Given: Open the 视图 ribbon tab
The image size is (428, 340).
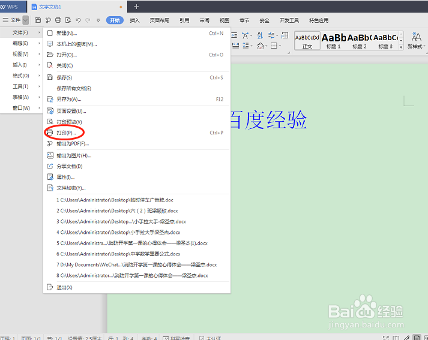Looking at the screenshot, I should point(225,20).
